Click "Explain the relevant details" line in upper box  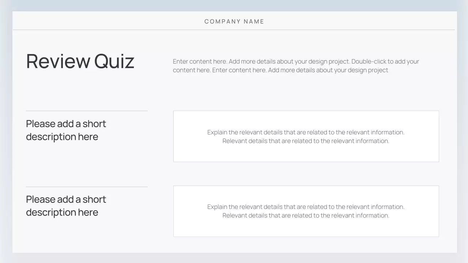pos(306,132)
